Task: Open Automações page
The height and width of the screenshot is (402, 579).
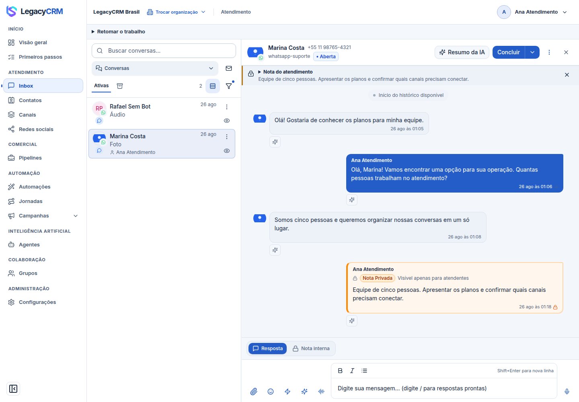Action: pyautogui.click(x=43, y=187)
